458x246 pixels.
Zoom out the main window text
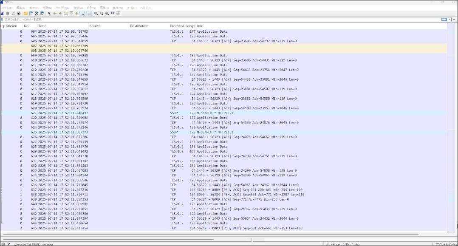pos(102,14)
